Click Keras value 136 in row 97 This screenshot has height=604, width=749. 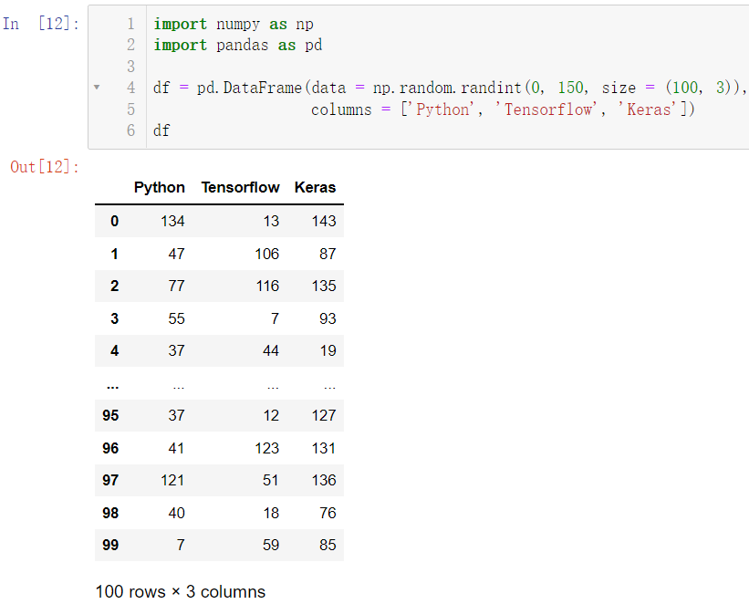click(x=324, y=480)
